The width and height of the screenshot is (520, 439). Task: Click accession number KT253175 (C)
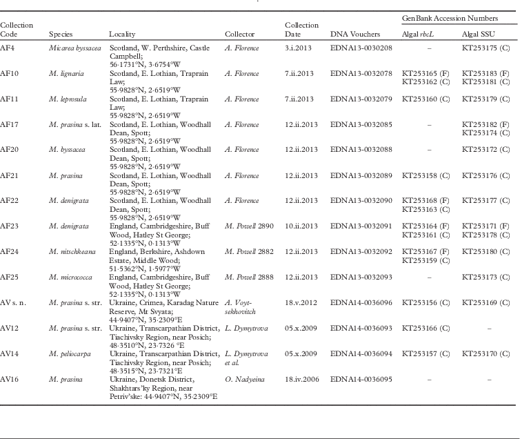(x=486, y=48)
